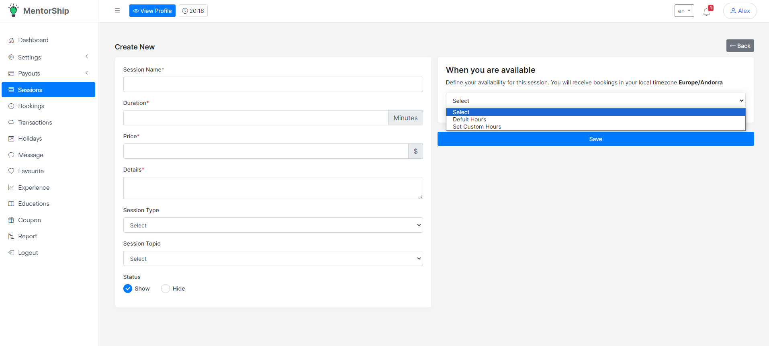769x346 pixels.
Task: Click the Favourite heart icon
Action: [11, 171]
